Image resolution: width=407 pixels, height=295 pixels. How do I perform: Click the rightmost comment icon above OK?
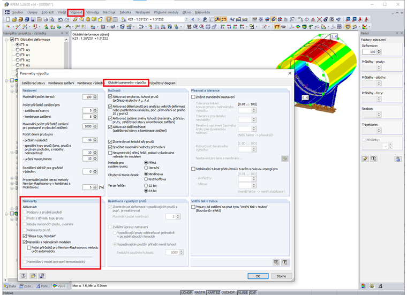tap(285, 262)
